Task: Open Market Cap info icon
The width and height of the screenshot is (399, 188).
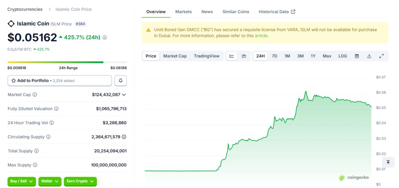Action: click(35, 95)
